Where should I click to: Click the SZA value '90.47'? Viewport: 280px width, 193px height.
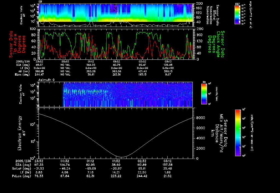142,65
